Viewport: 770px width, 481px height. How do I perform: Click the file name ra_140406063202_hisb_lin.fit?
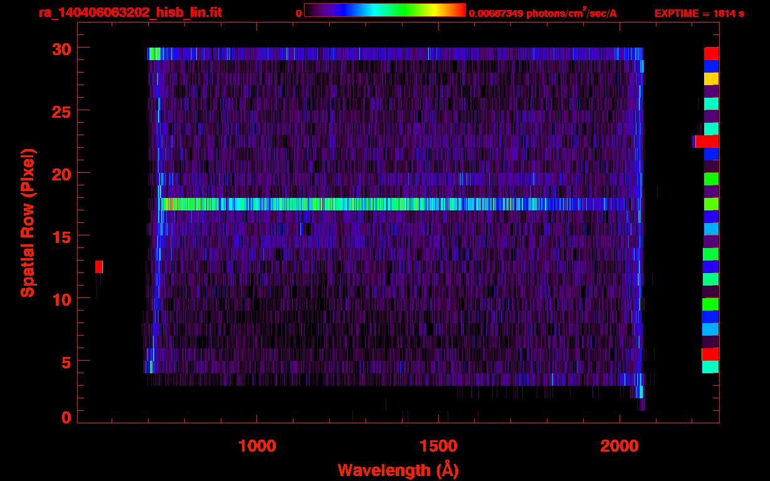tap(130, 13)
